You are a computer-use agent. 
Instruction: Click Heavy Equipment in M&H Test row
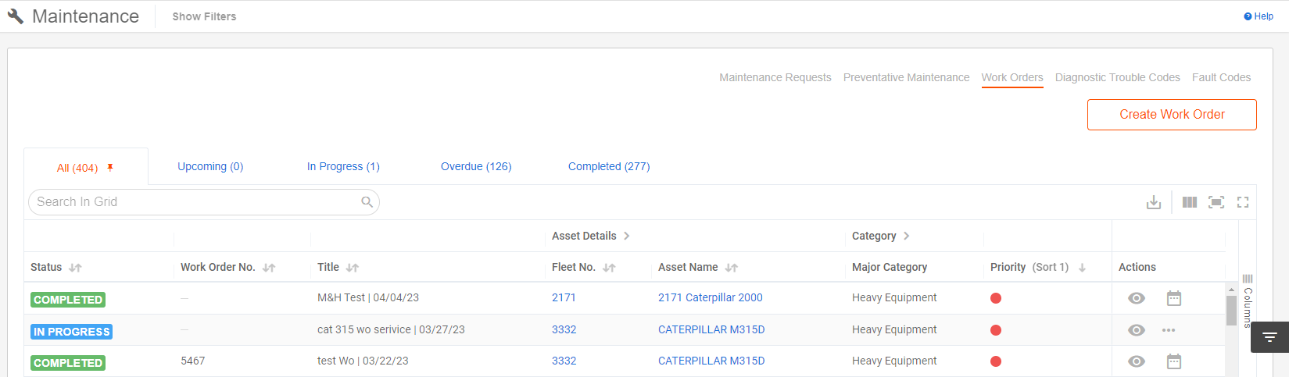click(894, 297)
